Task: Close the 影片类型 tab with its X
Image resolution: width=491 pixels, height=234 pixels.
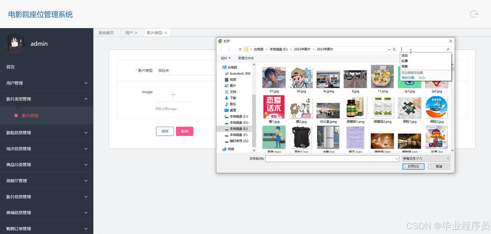Action: click(x=166, y=33)
